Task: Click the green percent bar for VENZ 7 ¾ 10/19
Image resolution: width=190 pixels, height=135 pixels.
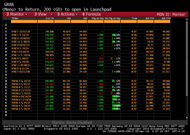Action: click(113, 35)
